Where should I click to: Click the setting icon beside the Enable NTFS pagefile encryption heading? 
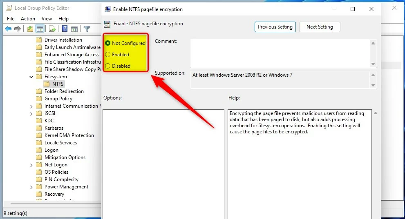tap(107, 24)
